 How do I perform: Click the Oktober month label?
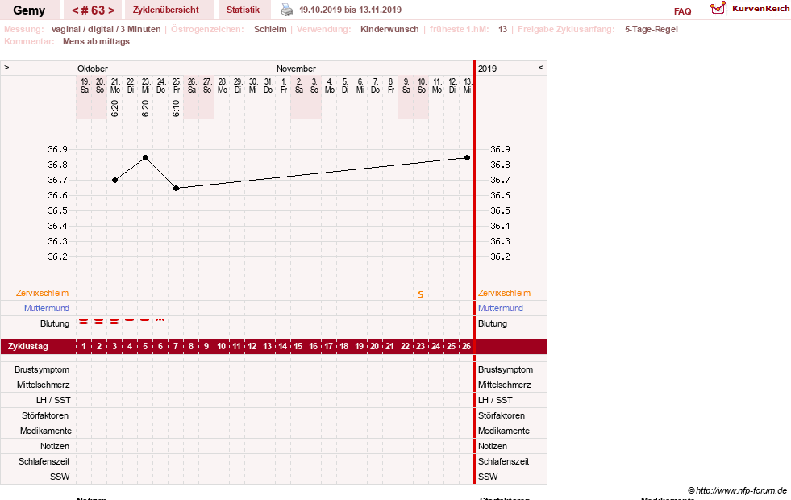pyautogui.click(x=92, y=69)
